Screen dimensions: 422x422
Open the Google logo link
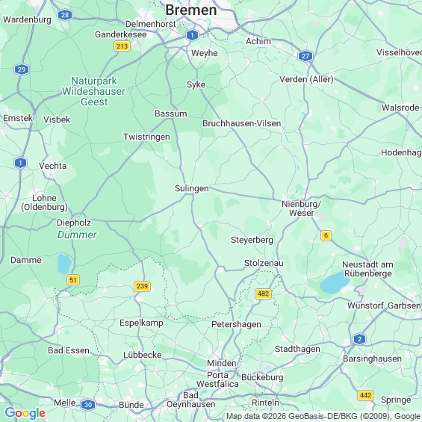coord(25,413)
